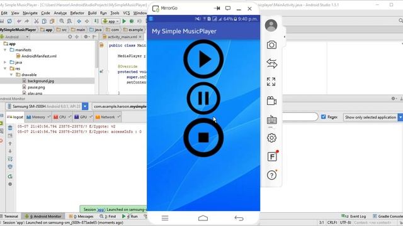Viewport: 403px width, 226px height.
Task: Take a screenshot with MirrorGo camera icon
Action: tap(271, 45)
